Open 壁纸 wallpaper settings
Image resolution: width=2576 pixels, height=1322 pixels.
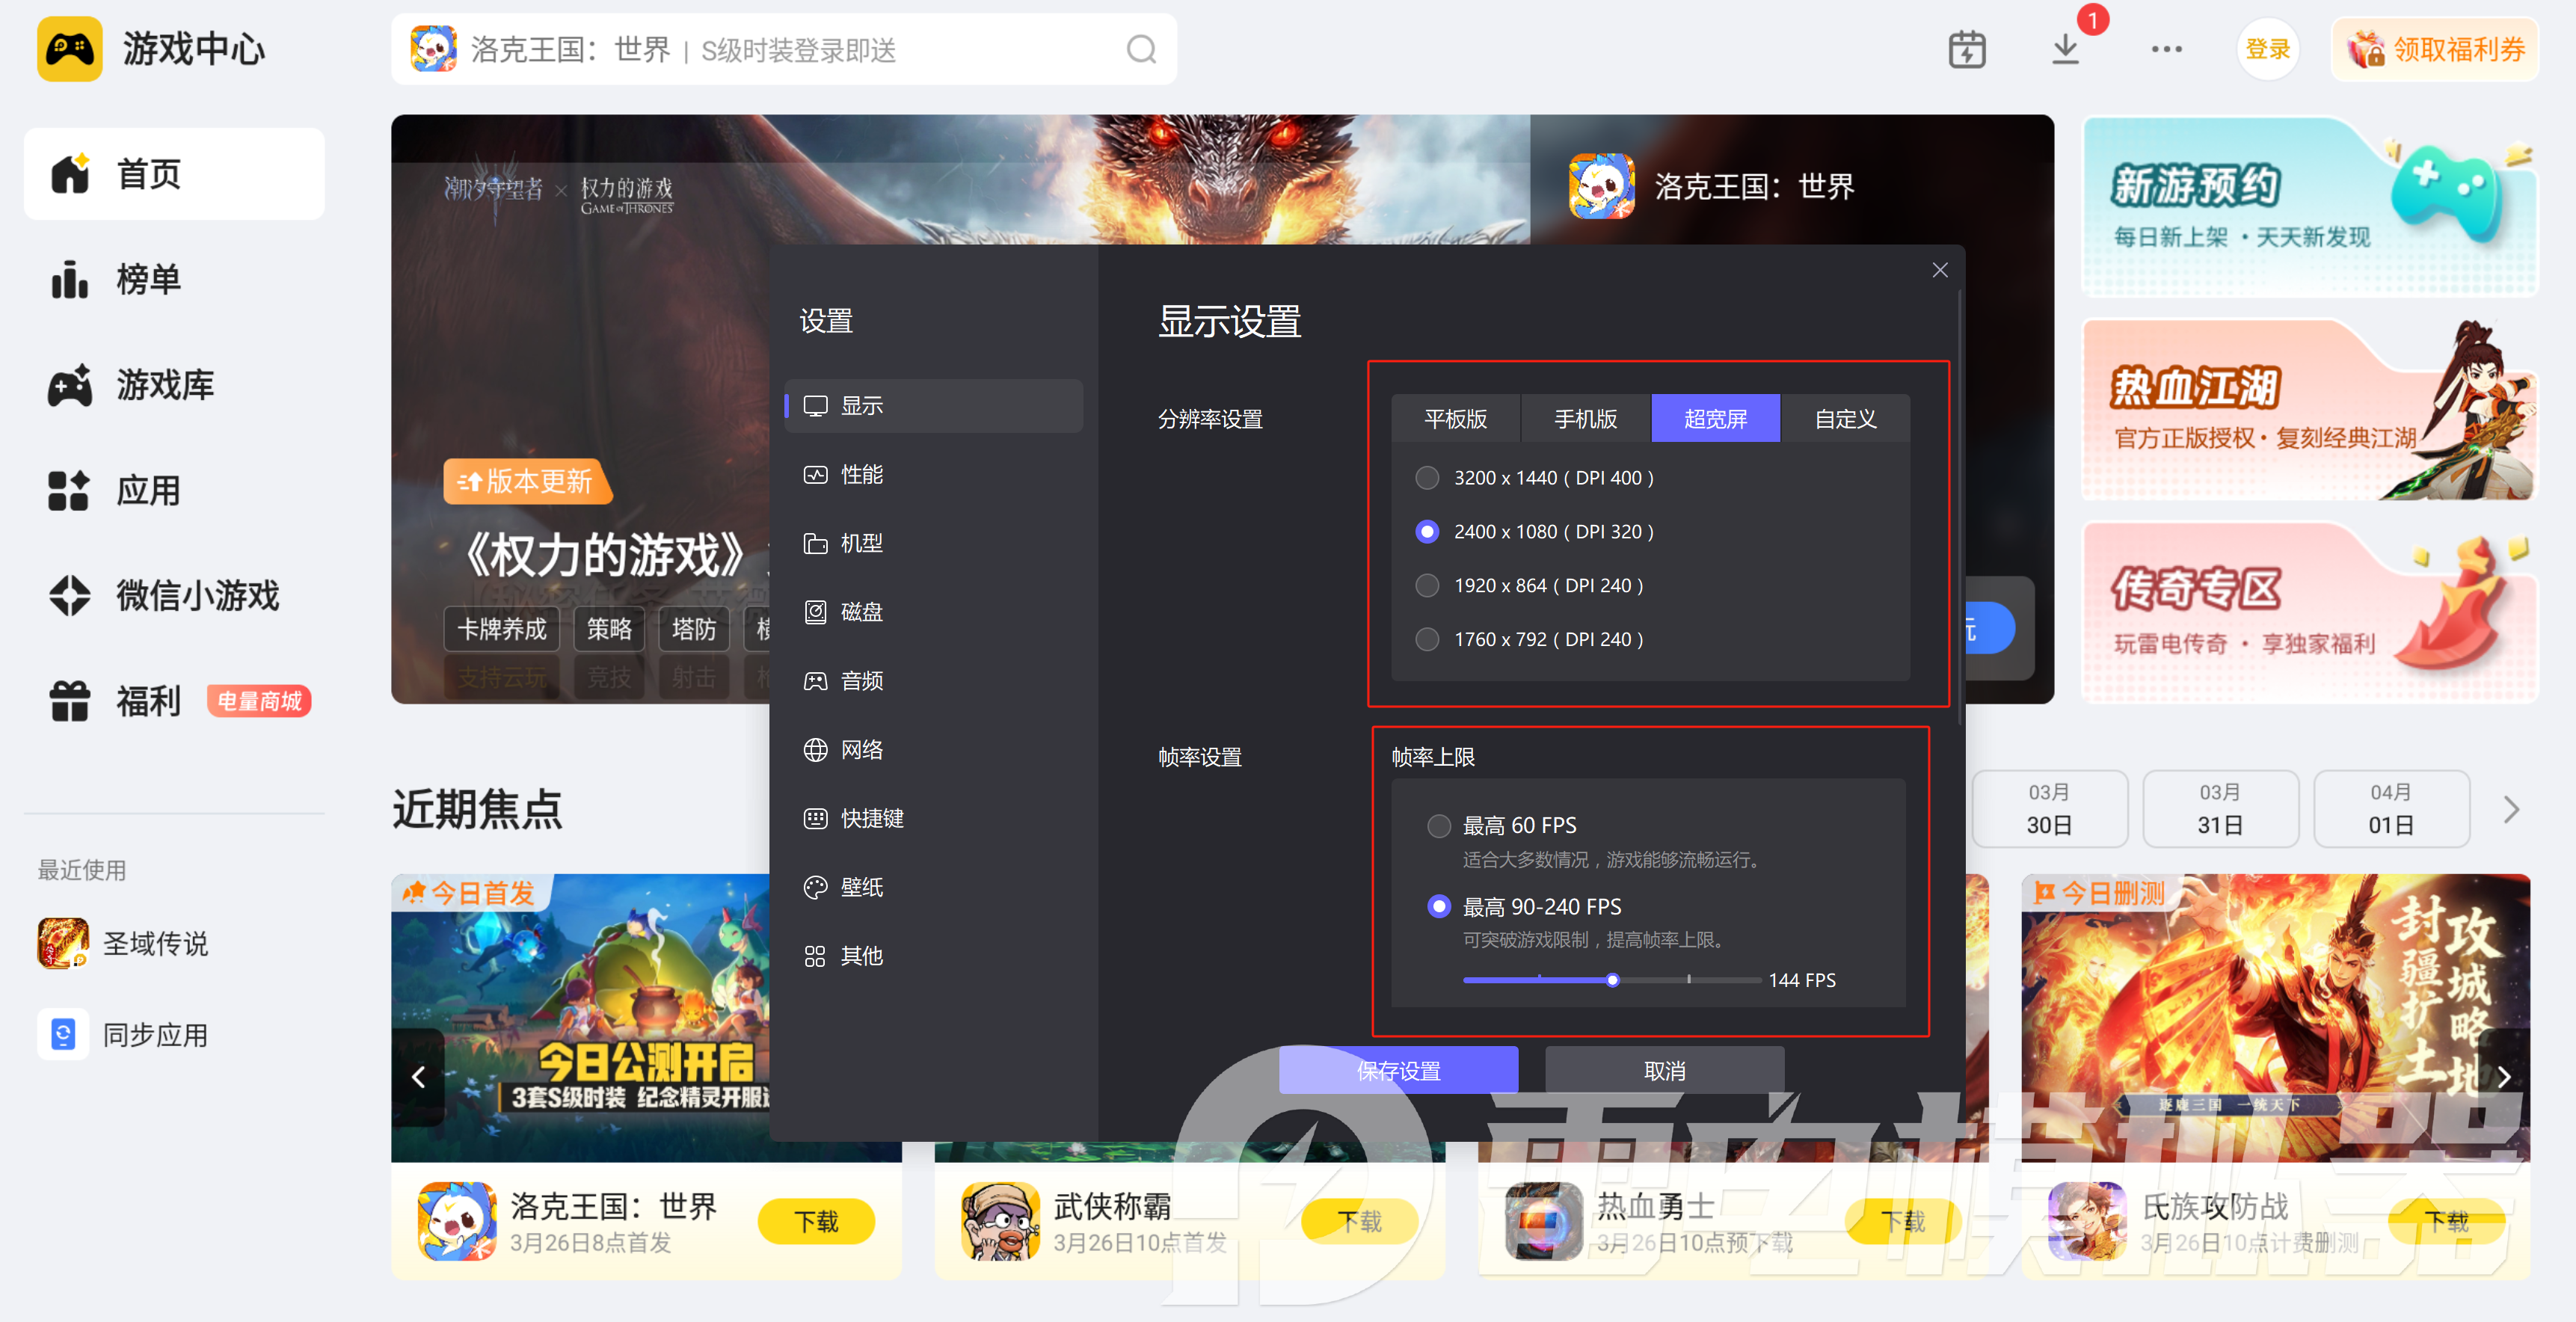click(x=861, y=887)
